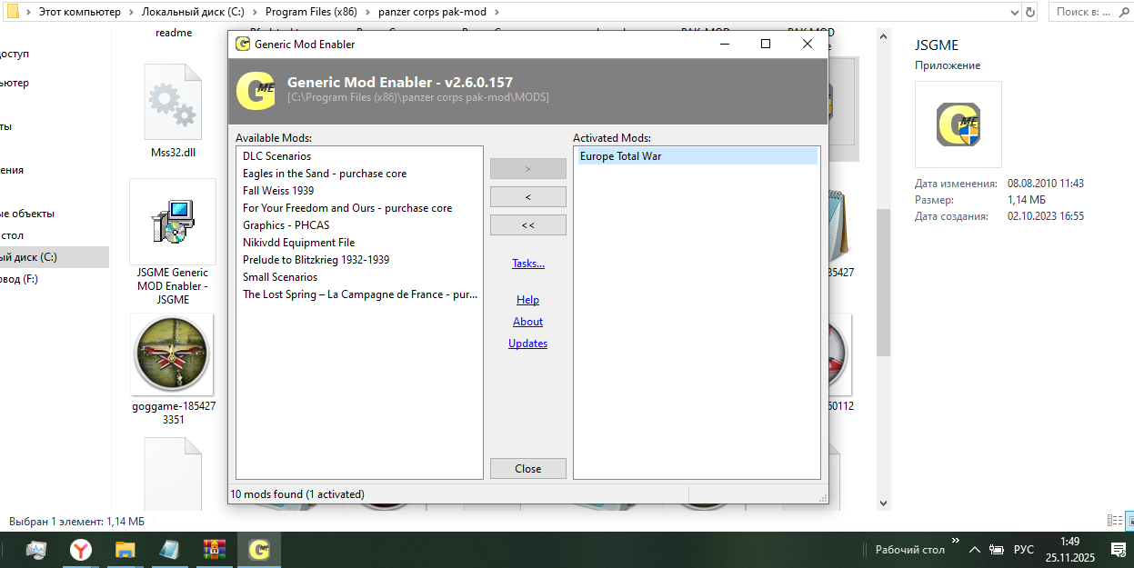Image resolution: width=1134 pixels, height=568 pixels.
Task: Select the JSGME Generic MOD Enabler installer icon
Action: (172, 221)
